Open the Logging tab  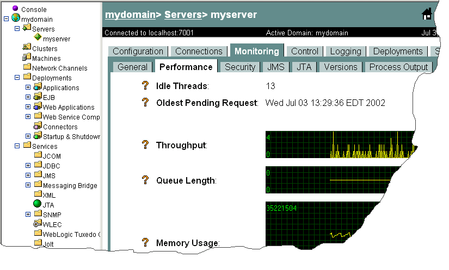[x=346, y=51]
